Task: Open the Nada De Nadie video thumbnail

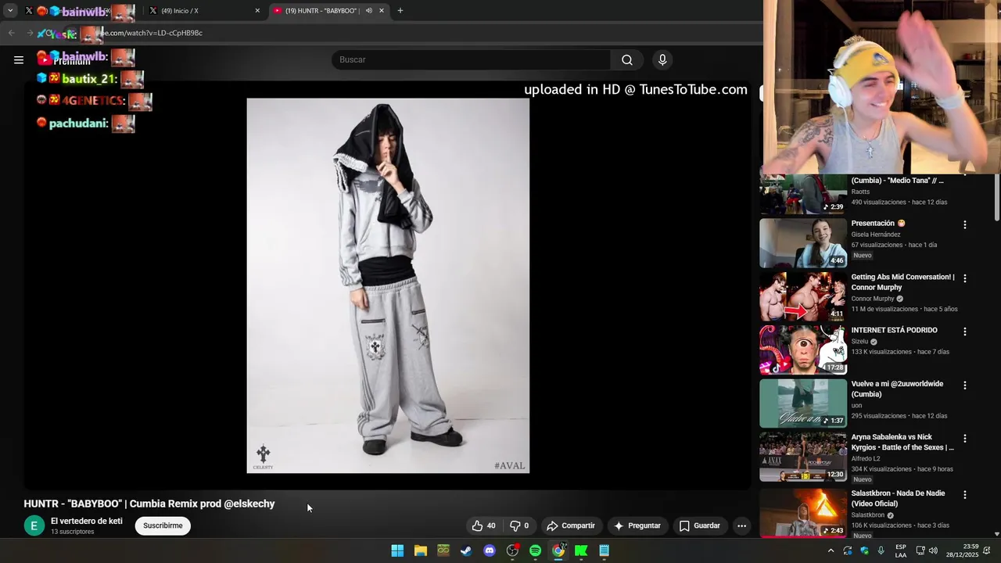Action: tap(803, 512)
